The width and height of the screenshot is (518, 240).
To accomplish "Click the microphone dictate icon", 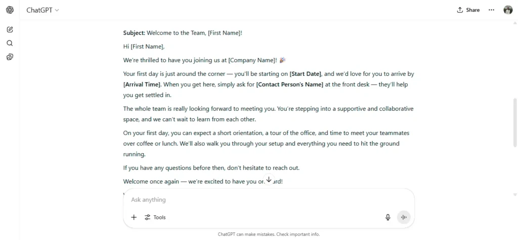I will coord(388,217).
